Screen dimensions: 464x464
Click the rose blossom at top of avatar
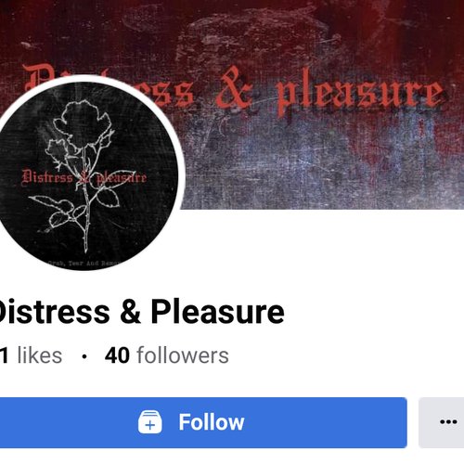(x=85, y=123)
